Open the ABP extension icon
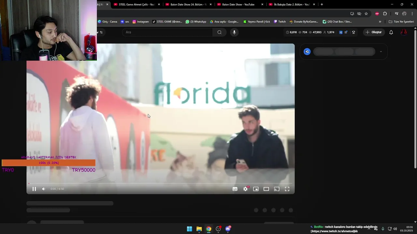The width and height of the screenshot is (417, 234). pos(377,14)
